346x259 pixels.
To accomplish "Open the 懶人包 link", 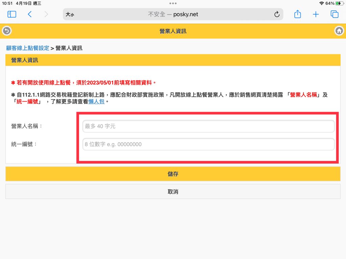I will point(96,102).
